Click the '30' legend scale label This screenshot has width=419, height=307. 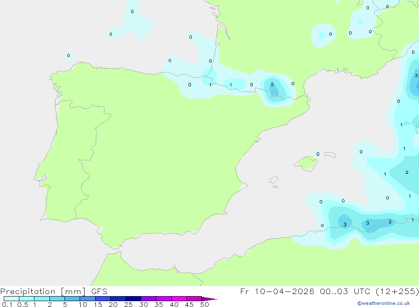[x=143, y=304]
